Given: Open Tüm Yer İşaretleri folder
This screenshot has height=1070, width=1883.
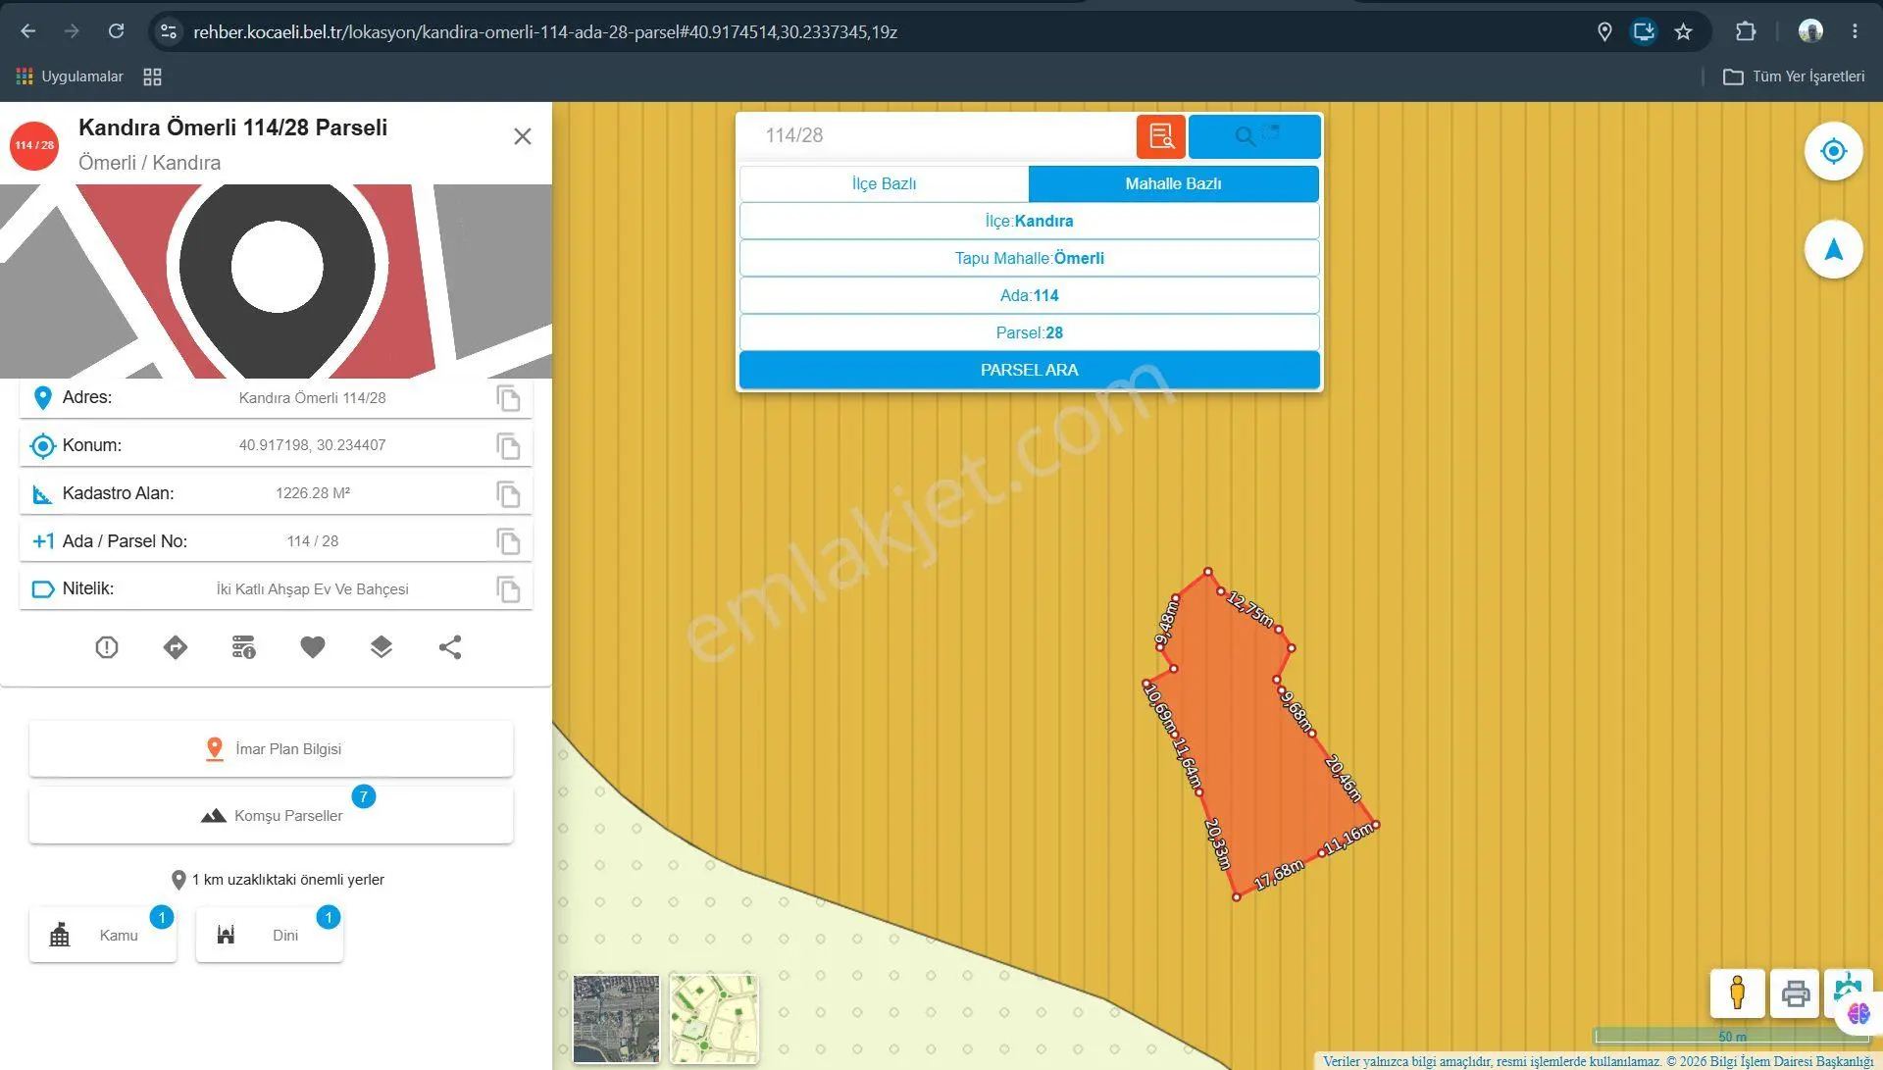Looking at the screenshot, I should [1795, 76].
